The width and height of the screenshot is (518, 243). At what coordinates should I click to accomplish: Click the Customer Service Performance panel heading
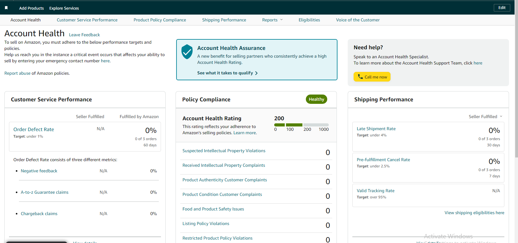click(51, 99)
